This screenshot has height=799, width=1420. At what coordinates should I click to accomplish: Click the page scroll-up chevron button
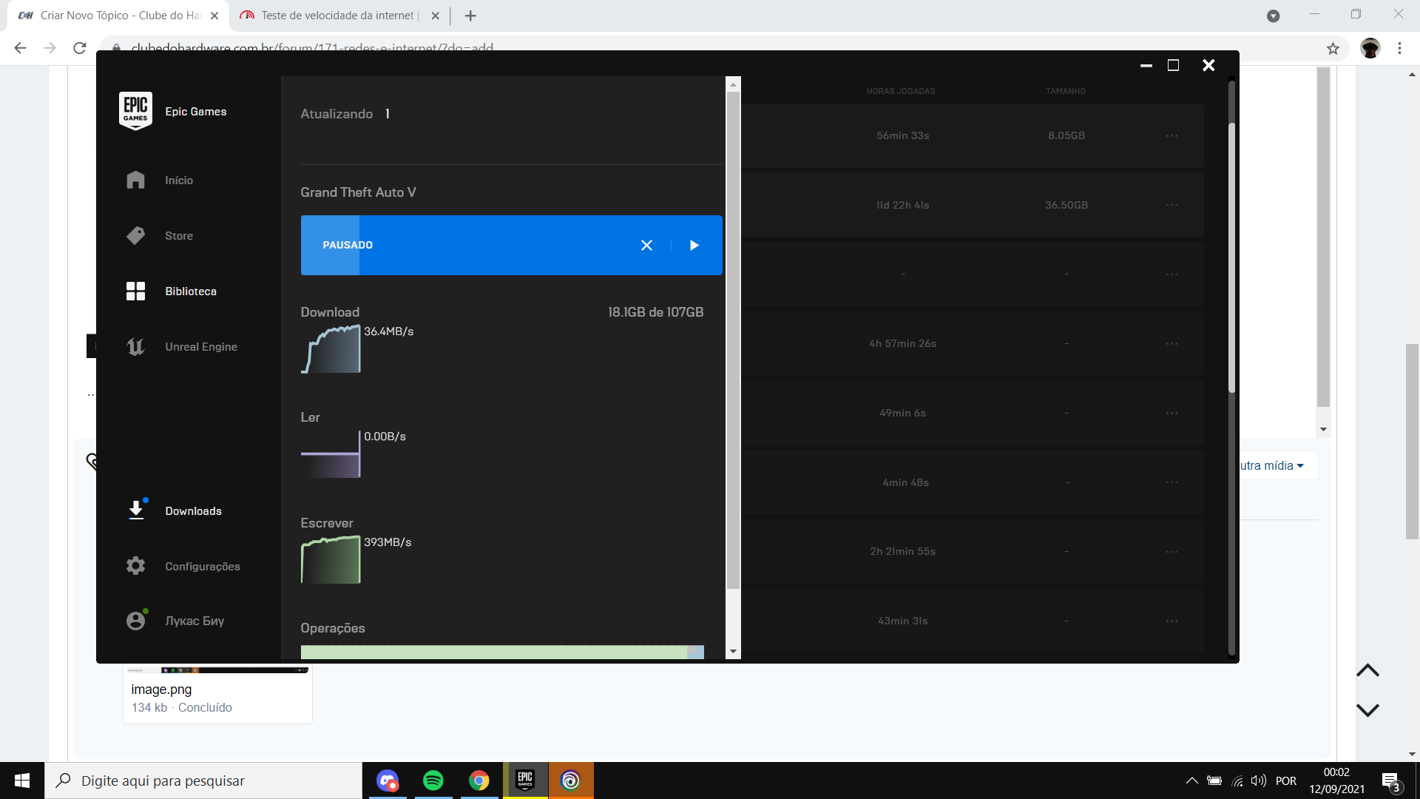(x=1367, y=670)
